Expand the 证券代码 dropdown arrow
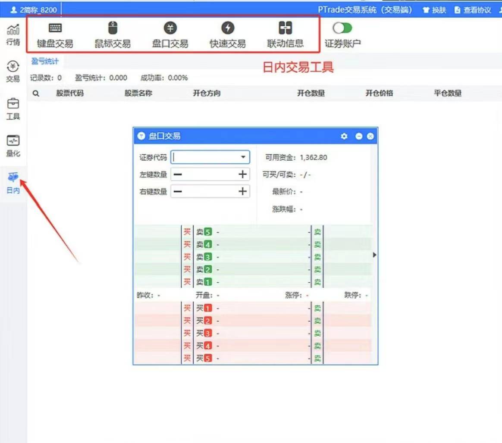Screen dimensions: 502x443 pyautogui.click(x=243, y=157)
